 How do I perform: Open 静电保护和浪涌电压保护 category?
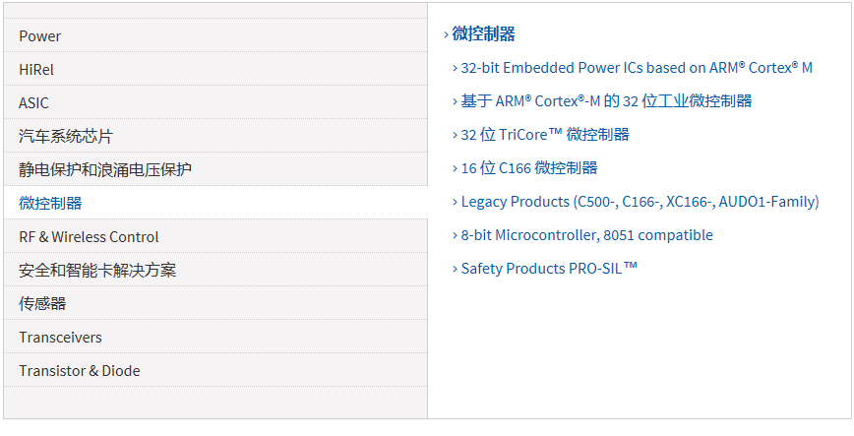105,170
